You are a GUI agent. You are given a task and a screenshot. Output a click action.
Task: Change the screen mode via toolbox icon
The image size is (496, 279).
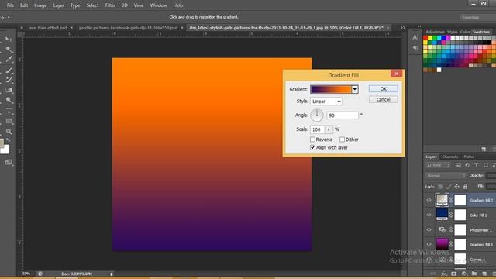[9, 162]
